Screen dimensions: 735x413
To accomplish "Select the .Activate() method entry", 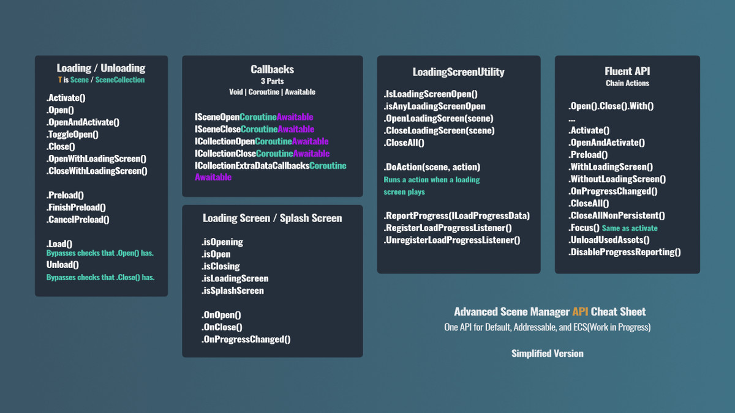I will pos(65,98).
